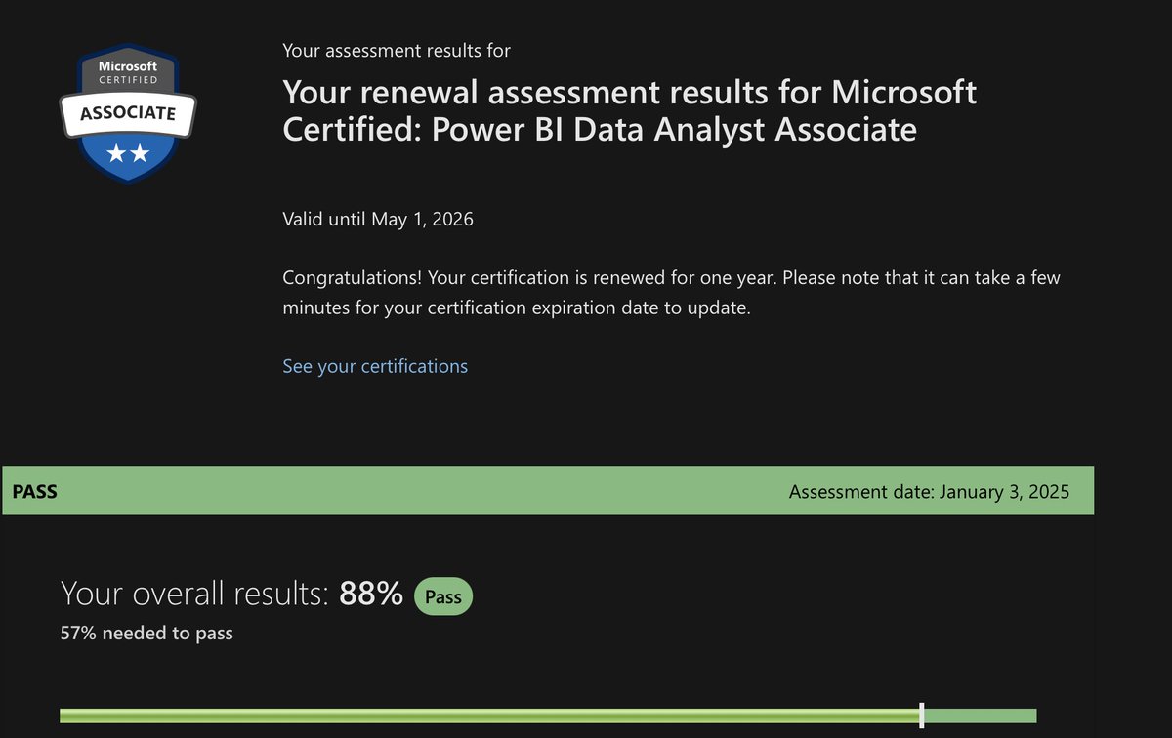Click the '57% needed to pass' text
Screen dimensions: 1172x738
tap(146, 633)
